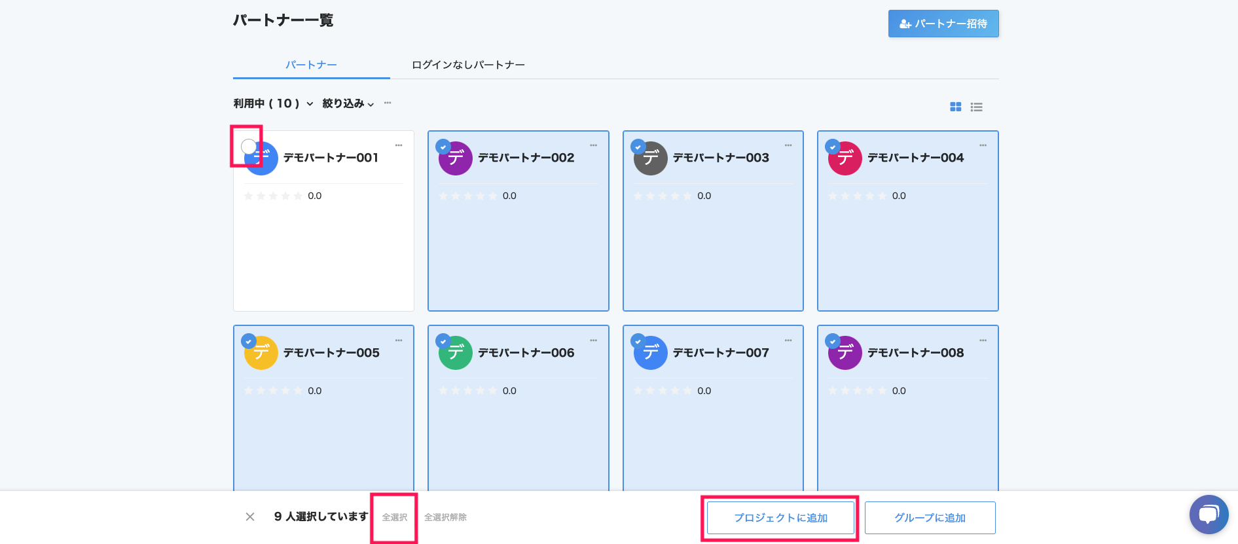Open options menu for デモパートナー004
The height and width of the screenshot is (544, 1238).
983,145
